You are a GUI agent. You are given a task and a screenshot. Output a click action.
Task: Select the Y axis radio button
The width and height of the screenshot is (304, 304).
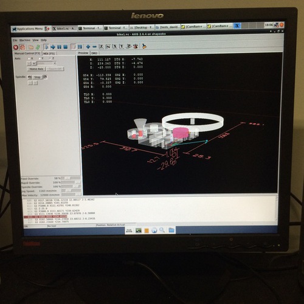point(40,58)
